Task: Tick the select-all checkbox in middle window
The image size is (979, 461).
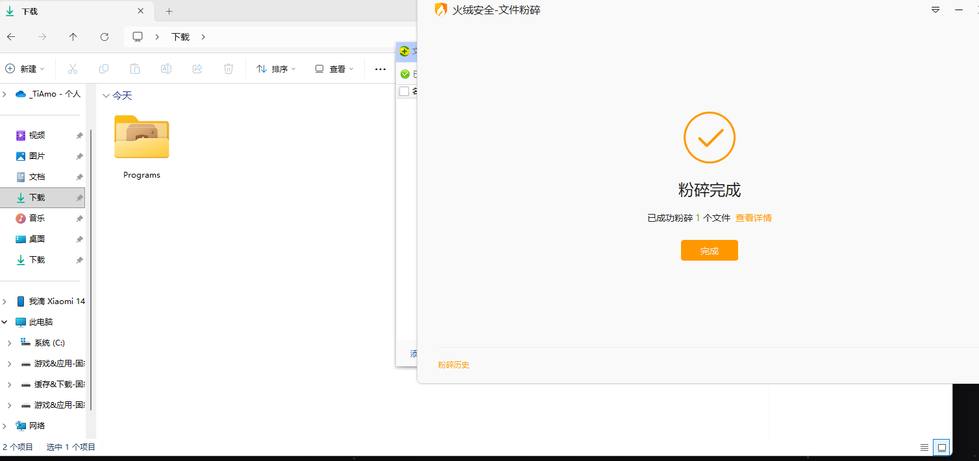Action: [x=404, y=91]
